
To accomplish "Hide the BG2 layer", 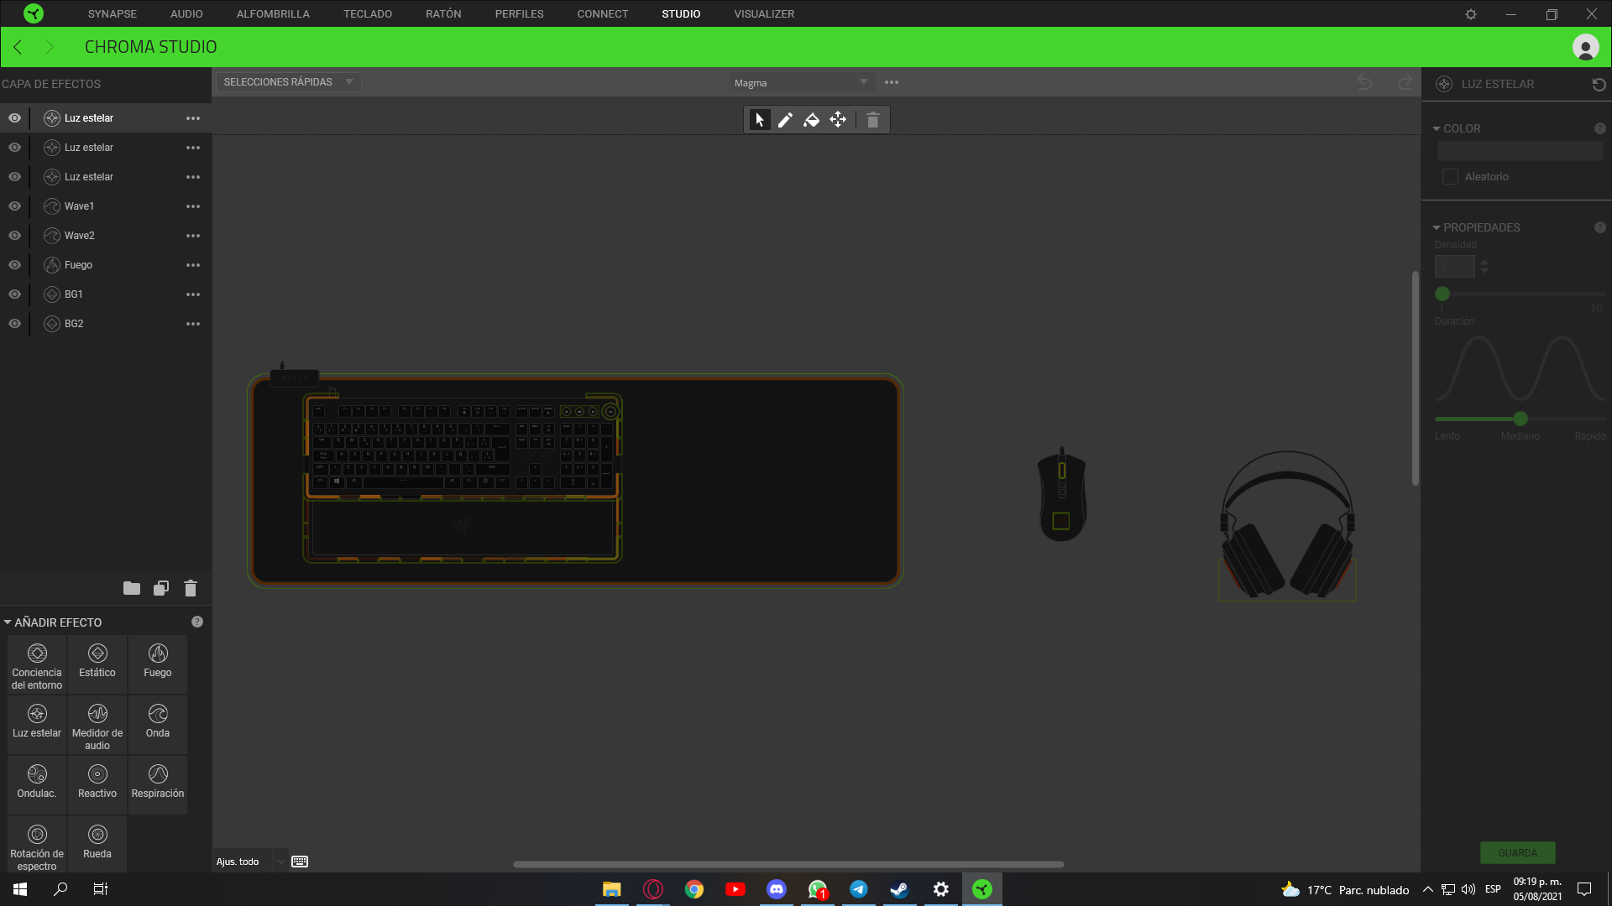I will (15, 324).
